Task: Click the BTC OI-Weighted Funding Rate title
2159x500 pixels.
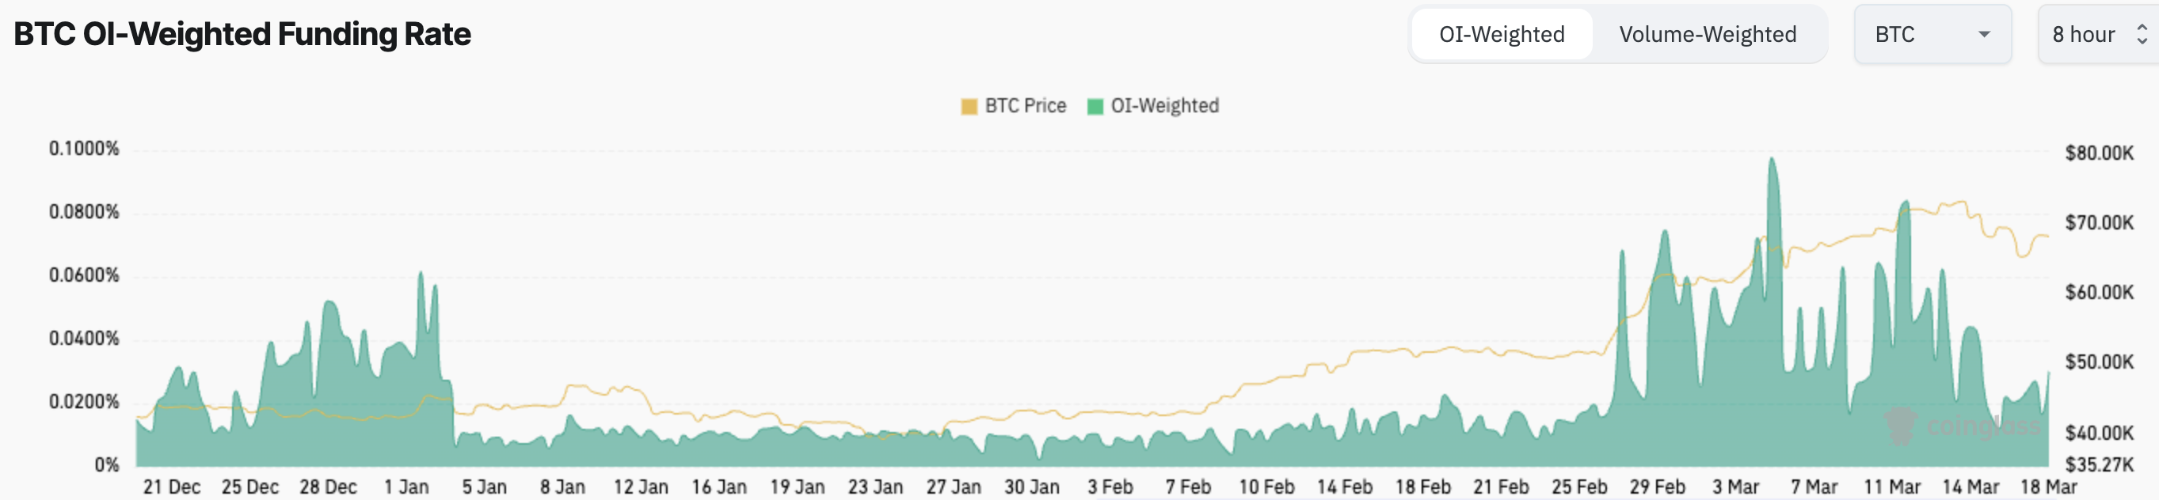Action: point(242,34)
